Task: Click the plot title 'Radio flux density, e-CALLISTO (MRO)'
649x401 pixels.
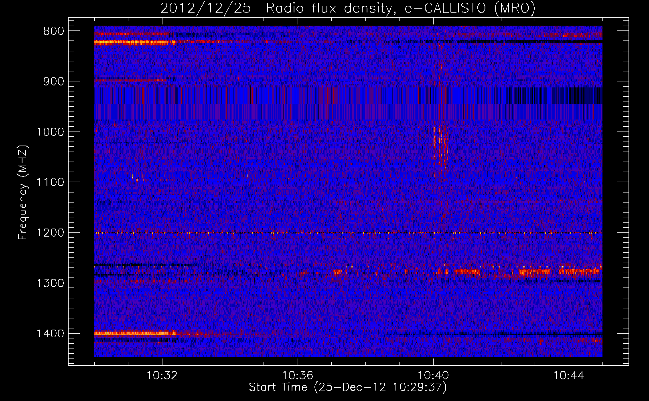Action: 400,8
